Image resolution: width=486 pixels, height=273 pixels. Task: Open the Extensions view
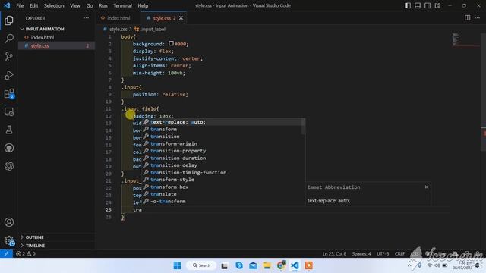coord(9,93)
